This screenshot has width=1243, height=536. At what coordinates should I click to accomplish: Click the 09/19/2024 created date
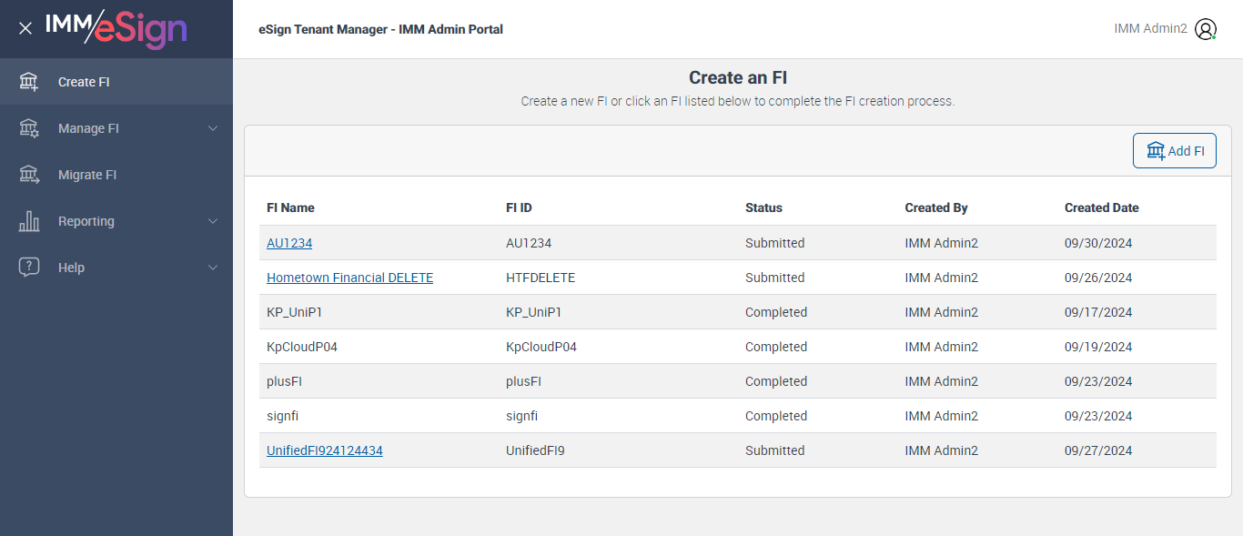[1098, 347]
